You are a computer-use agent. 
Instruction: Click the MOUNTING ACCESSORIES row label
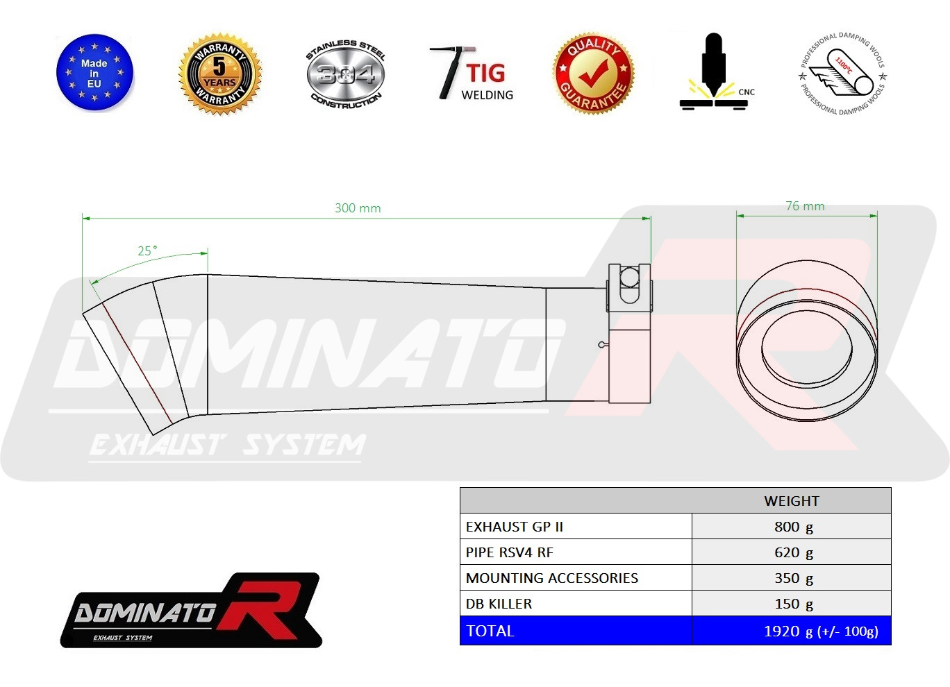click(551, 578)
